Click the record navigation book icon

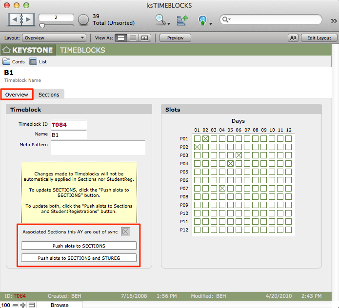(21, 19)
